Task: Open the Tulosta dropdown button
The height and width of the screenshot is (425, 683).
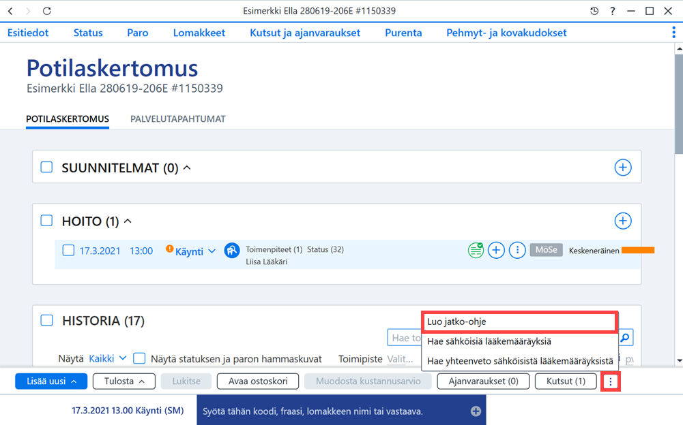Action: (124, 381)
